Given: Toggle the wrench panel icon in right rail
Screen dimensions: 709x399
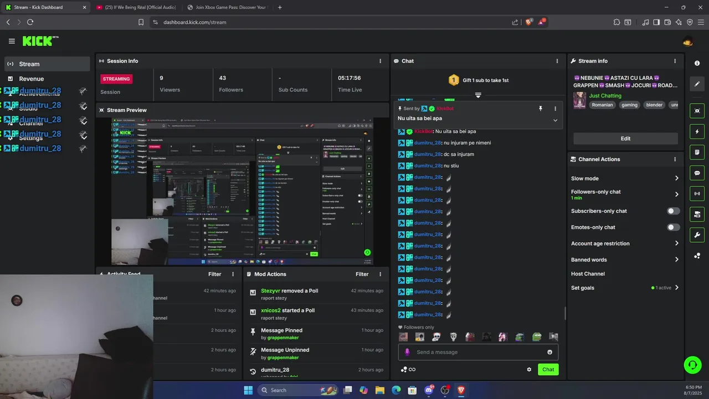Looking at the screenshot, I should point(697,235).
